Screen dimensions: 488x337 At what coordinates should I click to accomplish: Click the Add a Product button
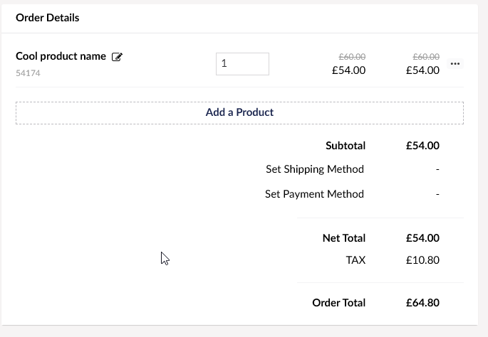pyautogui.click(x=239, y=113)
